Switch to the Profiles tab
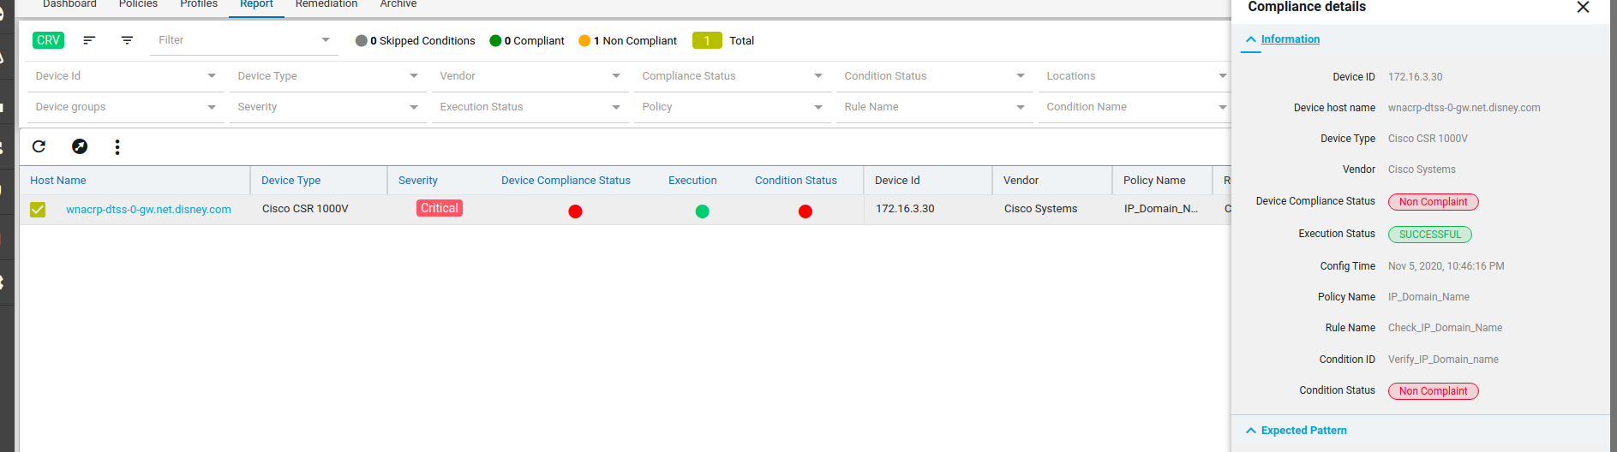This screenshot has width=1617, height=452. tap(199, 4)
